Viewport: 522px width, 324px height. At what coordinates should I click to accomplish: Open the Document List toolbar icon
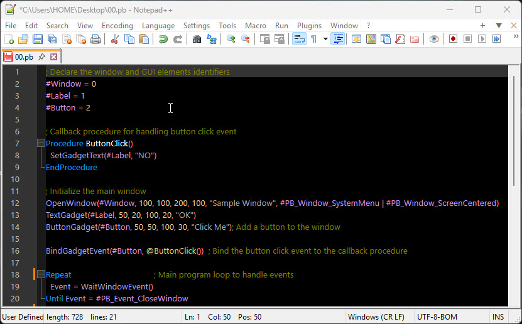point(386,40)
